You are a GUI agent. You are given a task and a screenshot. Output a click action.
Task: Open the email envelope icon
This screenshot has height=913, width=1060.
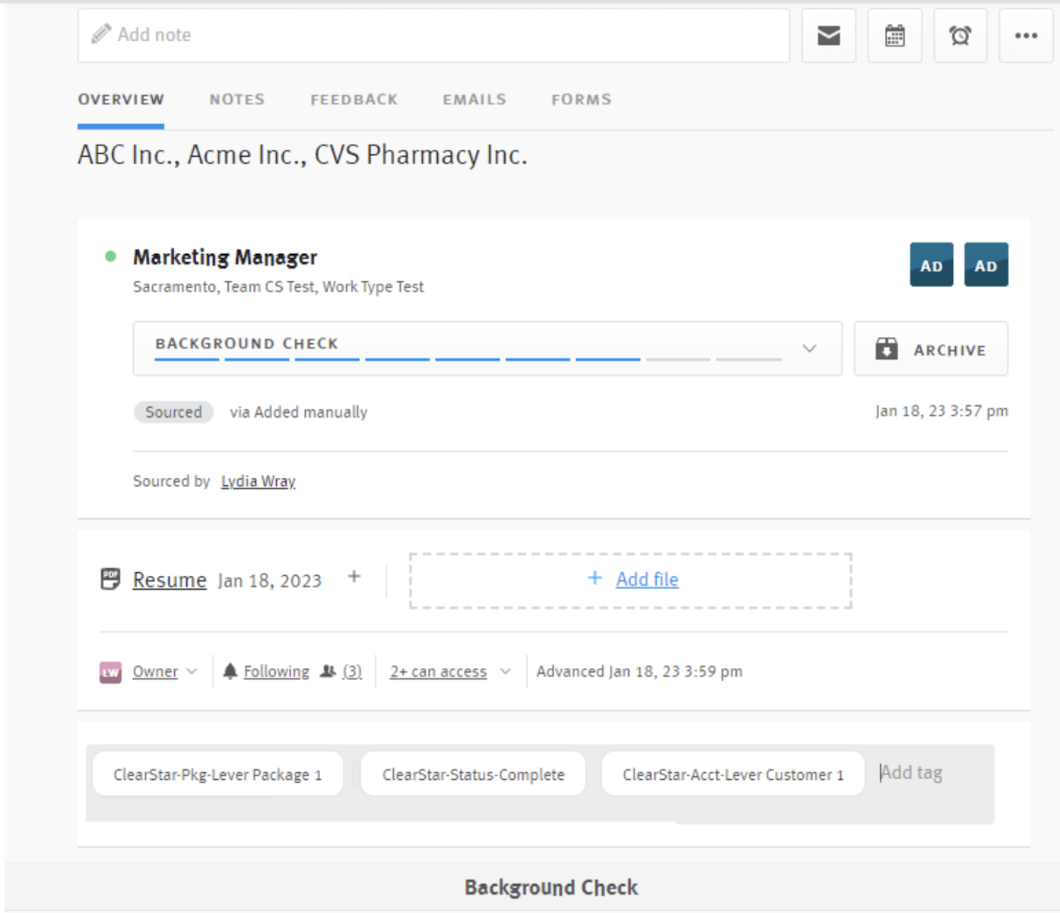828,35
